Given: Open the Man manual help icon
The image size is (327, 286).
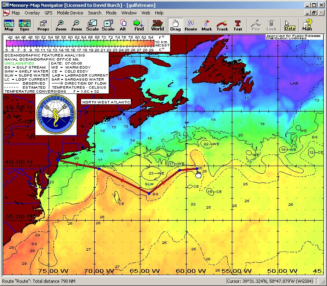Looking at the screenshot, I should [307, 25].
